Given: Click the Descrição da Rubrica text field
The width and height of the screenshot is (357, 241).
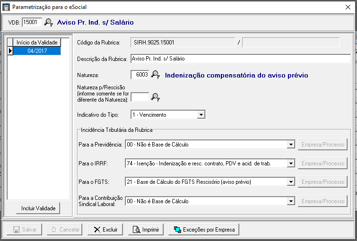Looking at the screenshot, I should tap(240, 59).
